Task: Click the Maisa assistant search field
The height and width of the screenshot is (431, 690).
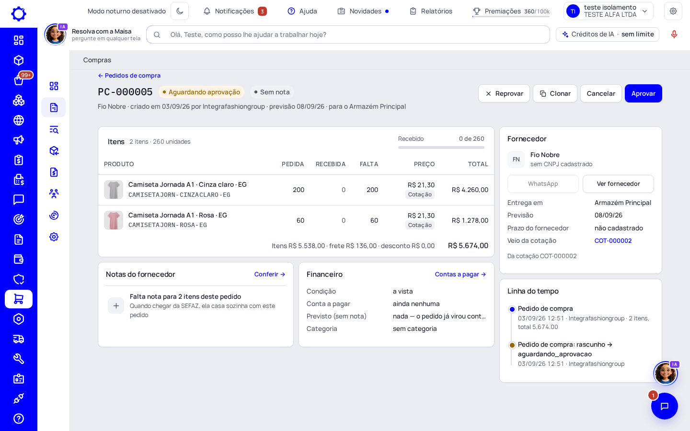Action: 348,34
